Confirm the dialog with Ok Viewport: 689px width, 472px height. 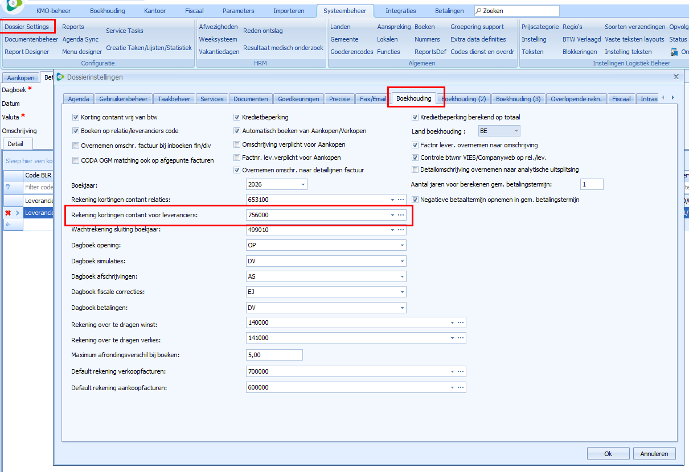point(608,454)
